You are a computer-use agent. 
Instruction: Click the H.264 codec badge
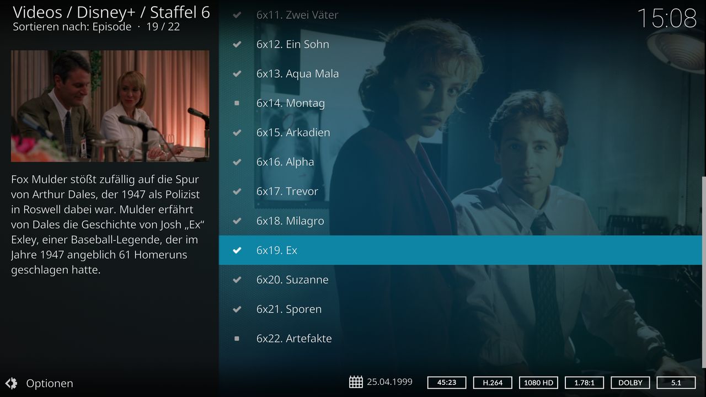493,382
